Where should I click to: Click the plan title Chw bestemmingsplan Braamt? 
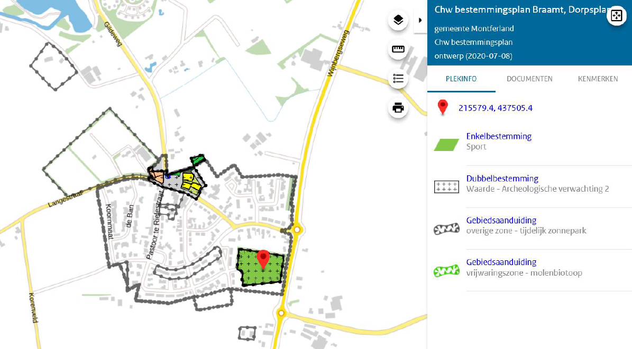pos(520,10)
